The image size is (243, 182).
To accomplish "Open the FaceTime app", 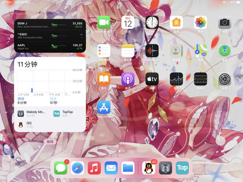I will pos(104,22).
